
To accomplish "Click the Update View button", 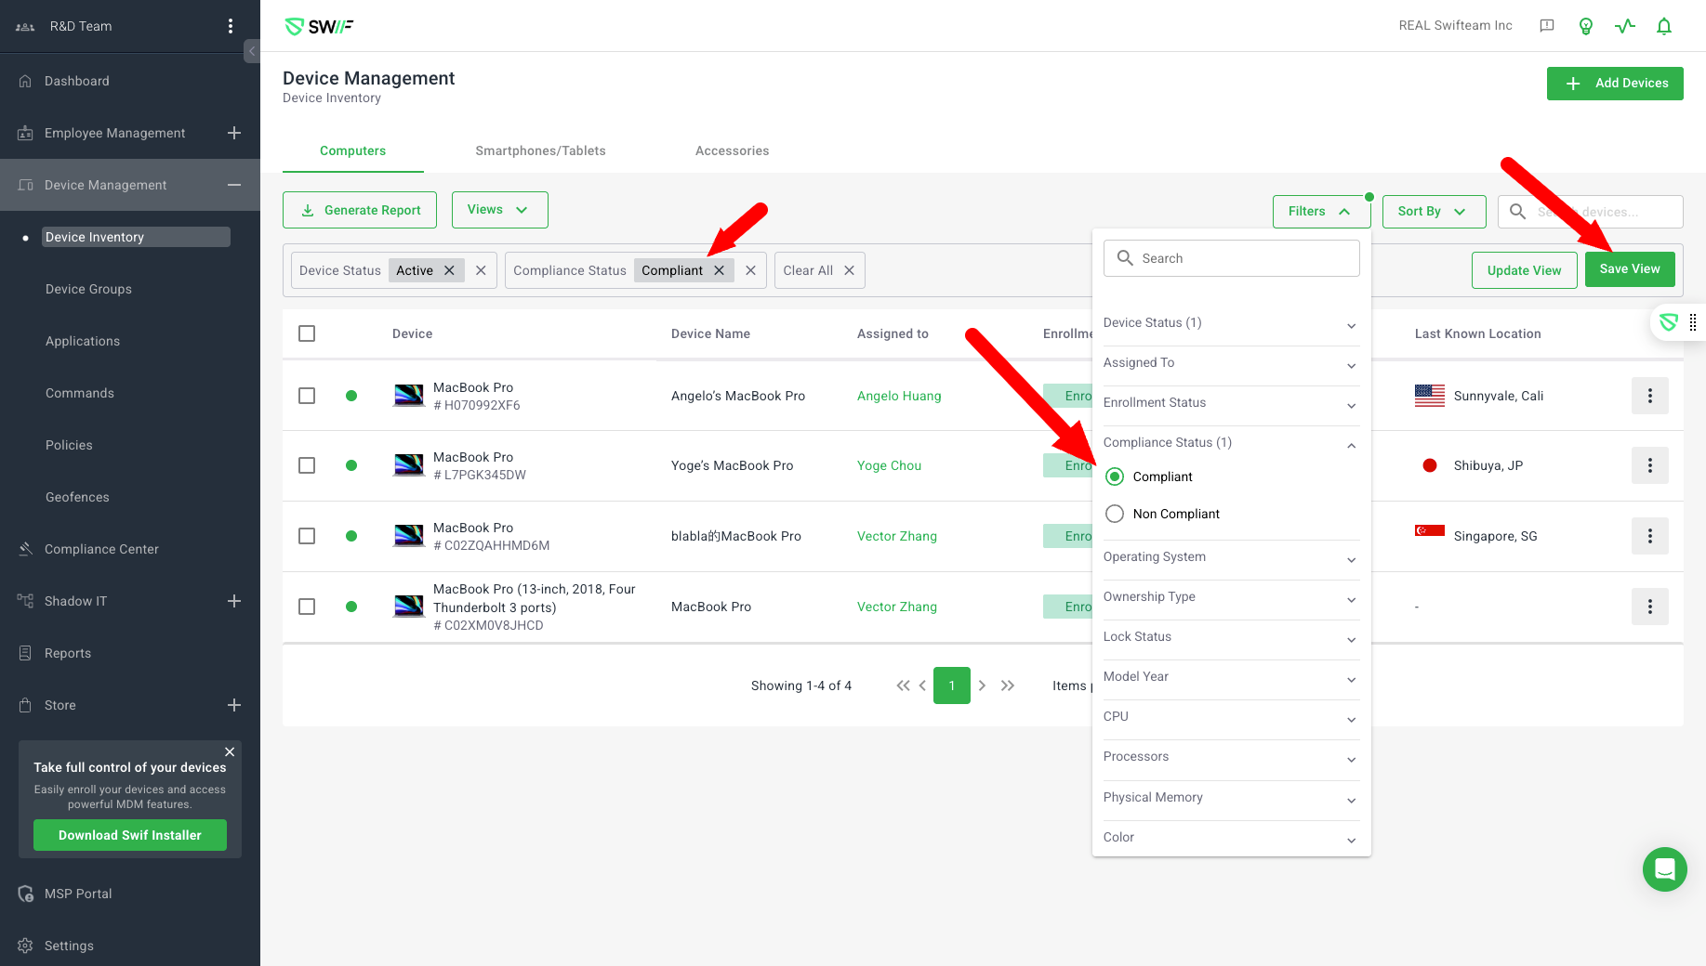I will click(1524, 270).
